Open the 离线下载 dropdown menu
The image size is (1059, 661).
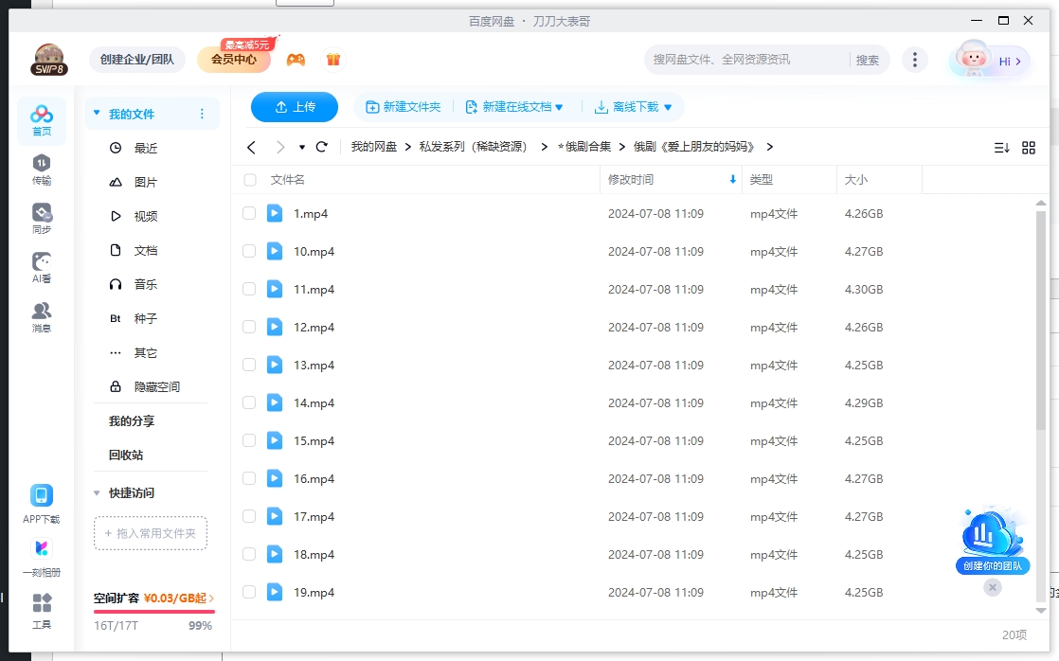tap(635, 107)
